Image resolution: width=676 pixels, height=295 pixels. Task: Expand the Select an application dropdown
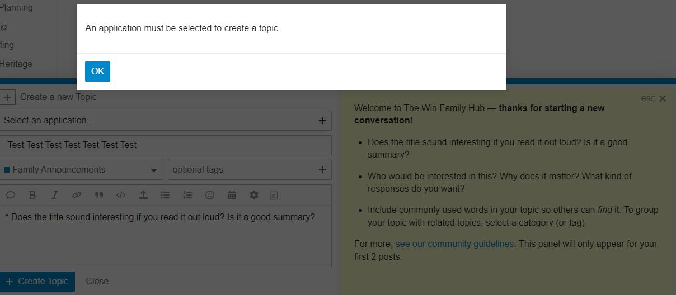(x=166, y=121)
